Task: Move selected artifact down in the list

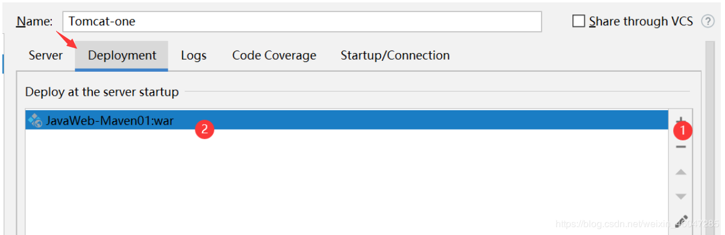Action: pyautogui.click(x=680, y=196)
